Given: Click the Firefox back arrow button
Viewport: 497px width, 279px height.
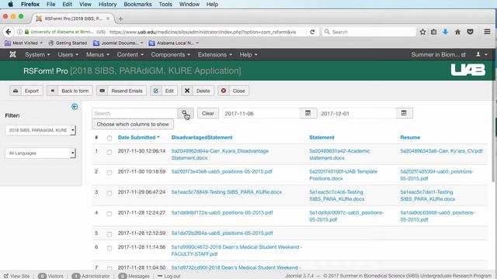Looking at the screenshot, I should coord(9,32).
